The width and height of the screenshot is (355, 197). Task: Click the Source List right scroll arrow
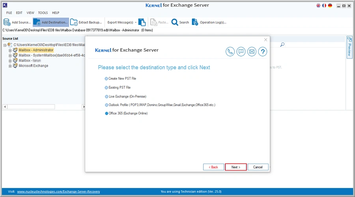[84, 107]
